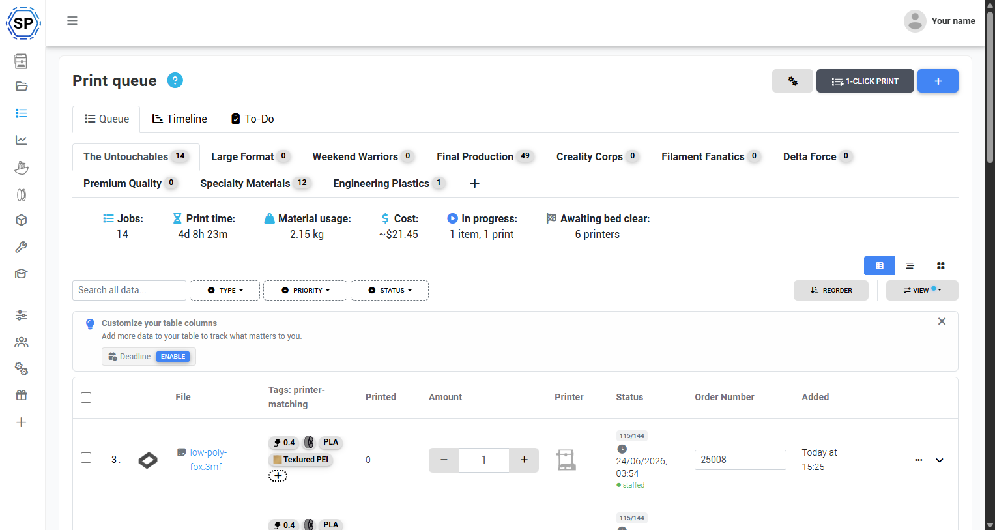Image resolution: width=995 pixels, height=530 pixels.
Task: Switch to grid view icon
Action: pyautogui.click(x=940, y=266)
